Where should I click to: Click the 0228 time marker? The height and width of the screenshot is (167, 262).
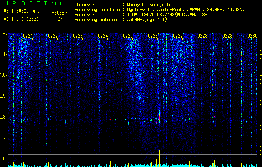tap(202, 36)
